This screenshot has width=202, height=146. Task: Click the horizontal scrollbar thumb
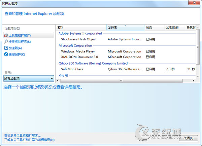pos(121,81)
